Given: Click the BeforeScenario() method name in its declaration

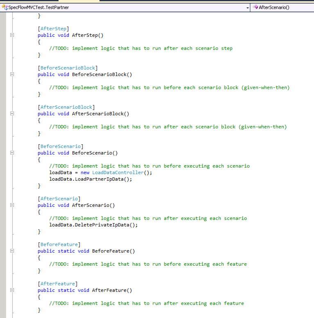Looking at the screenshot, I should click(x=95, y=153).
